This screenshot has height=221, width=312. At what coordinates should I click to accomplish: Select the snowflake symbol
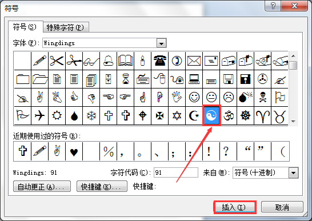point(91,115)
